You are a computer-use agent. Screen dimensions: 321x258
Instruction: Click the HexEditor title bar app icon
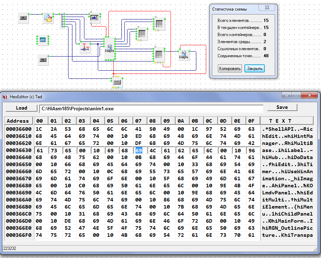(5, 96)
